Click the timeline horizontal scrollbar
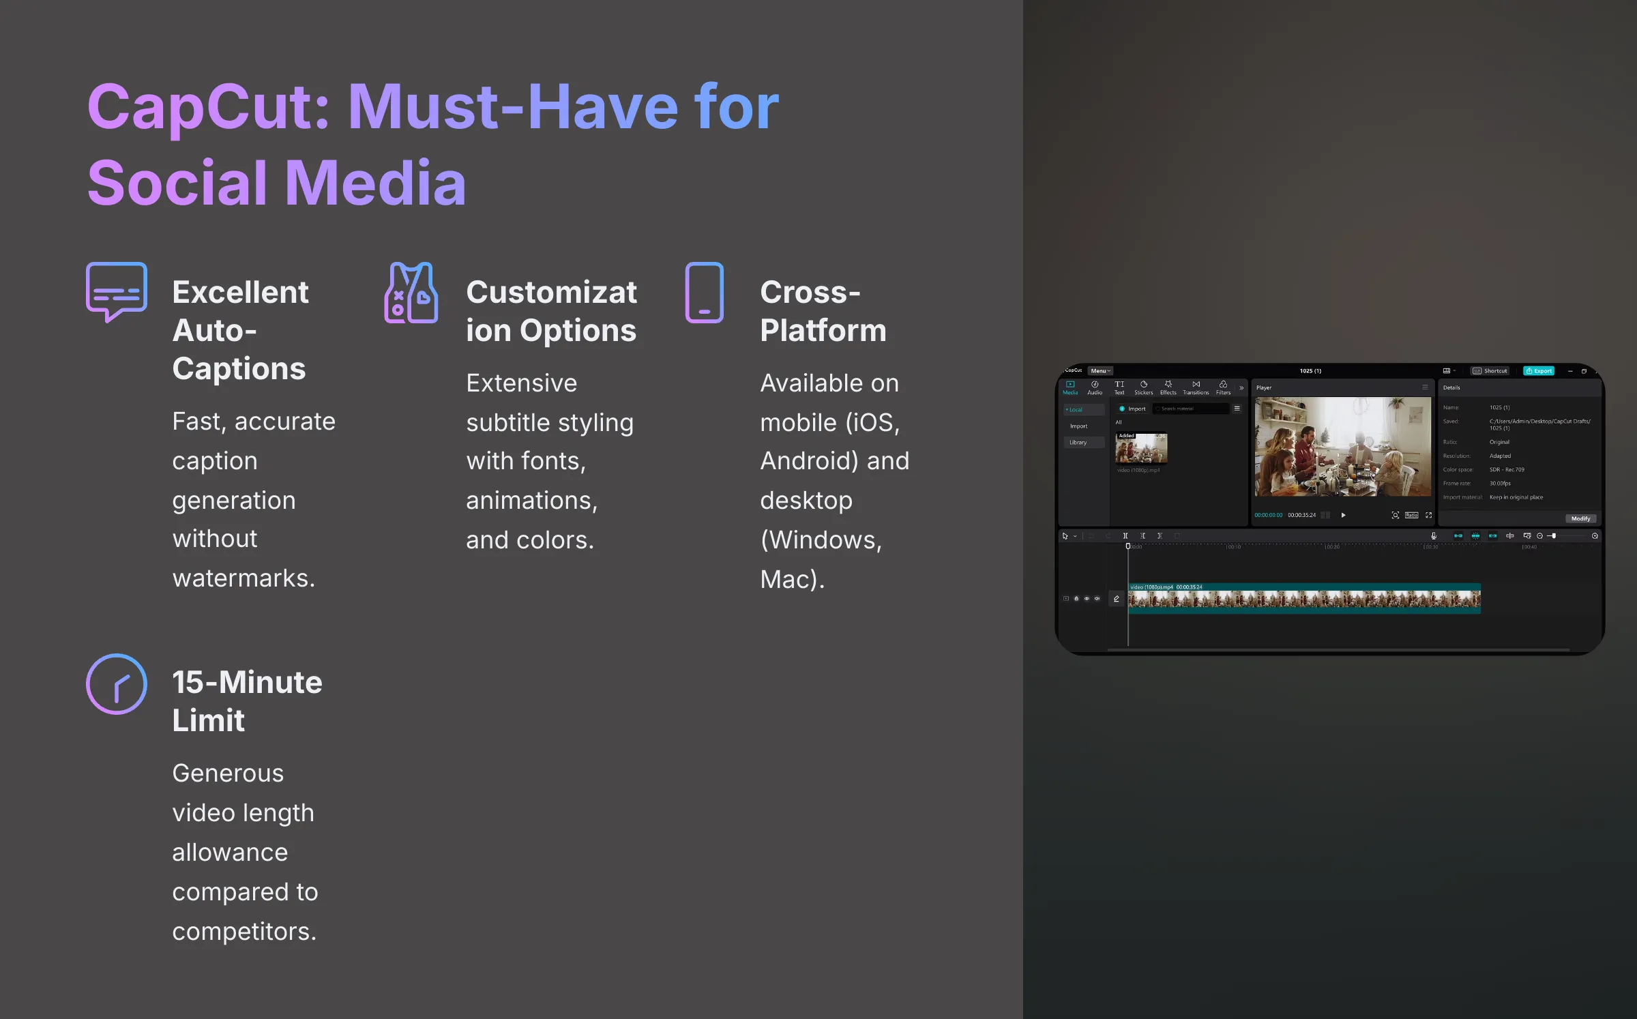The image size is (1637, 1019). click(1338, 649)
